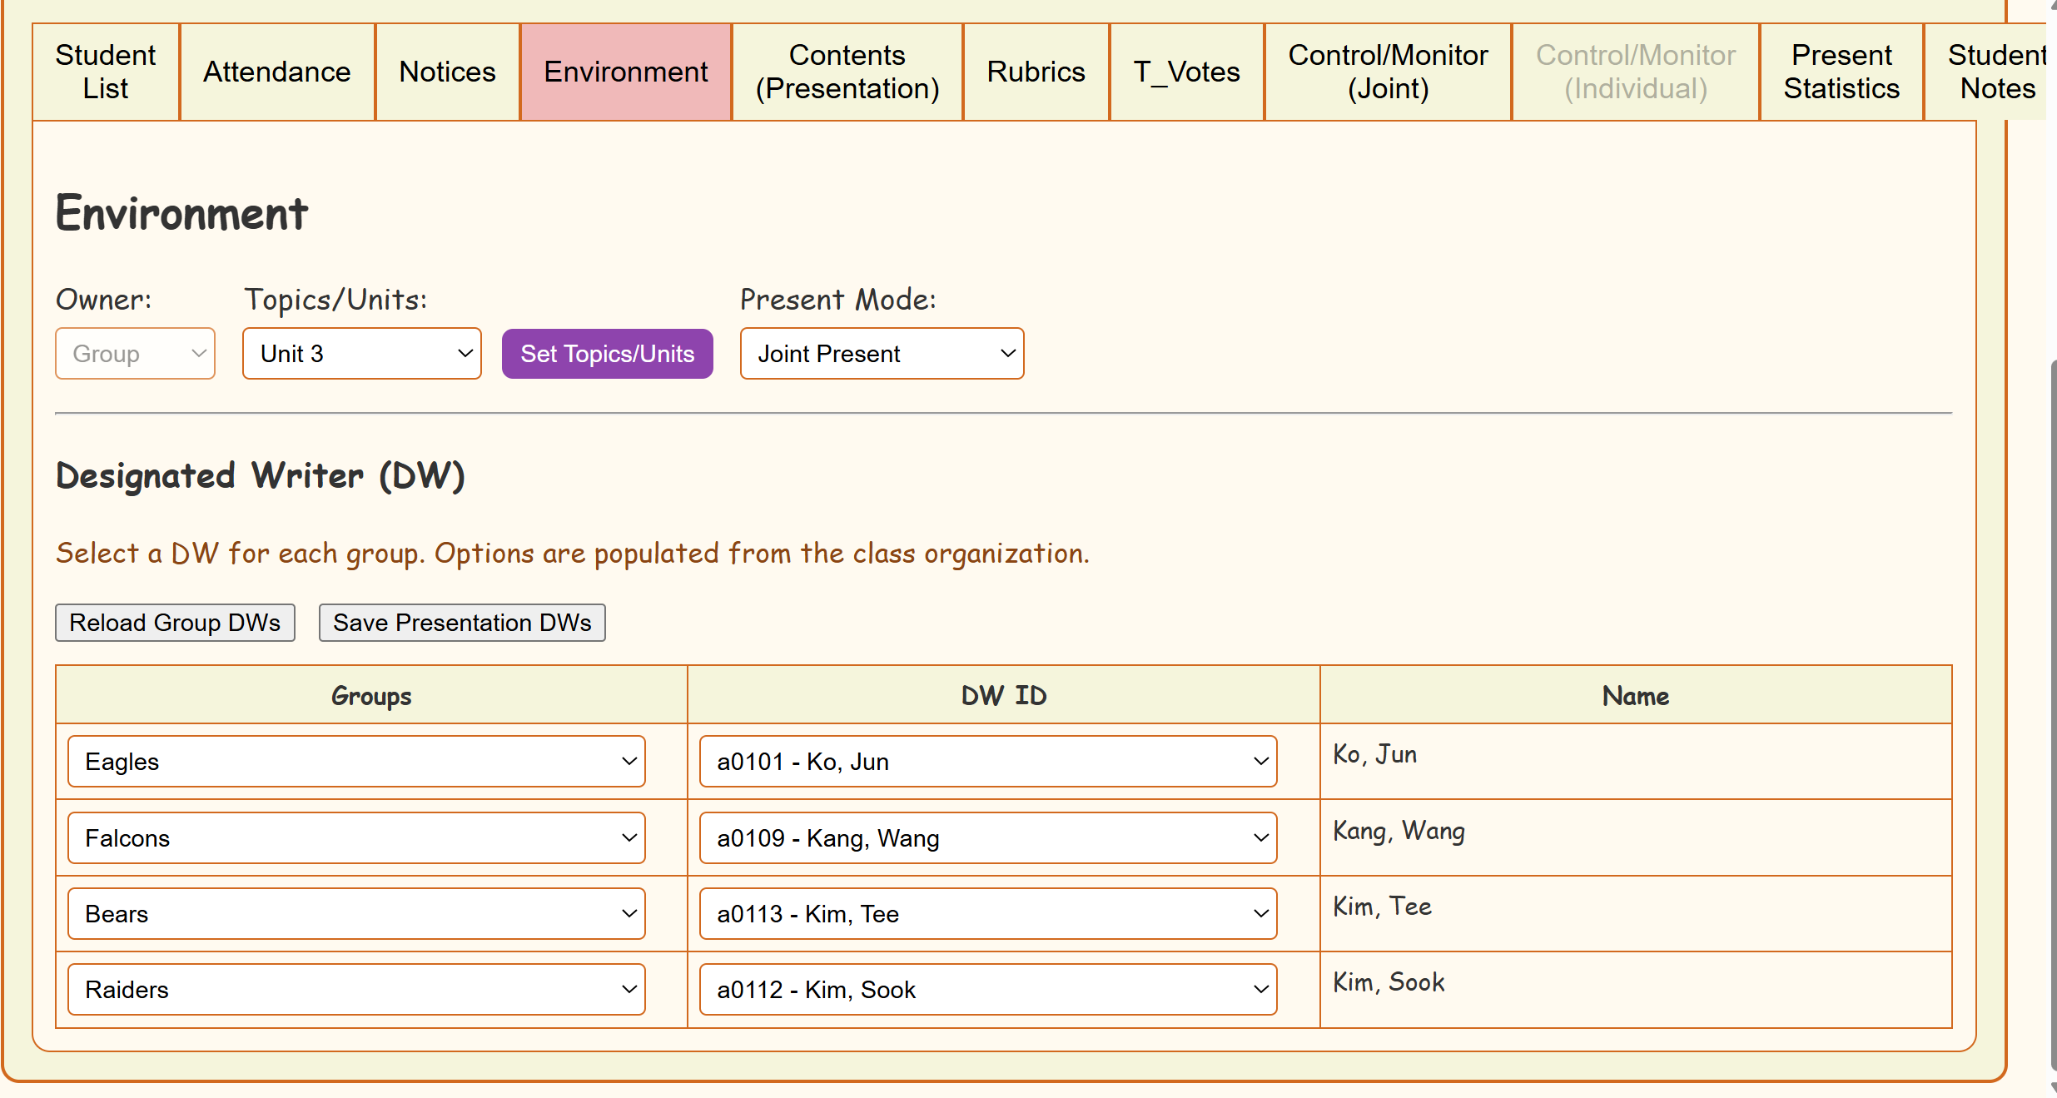The height and width of the screenshot is (1098, 2057).
Task: Select the Control/Monitor (Joint) tab
Action: (1388, 72)
